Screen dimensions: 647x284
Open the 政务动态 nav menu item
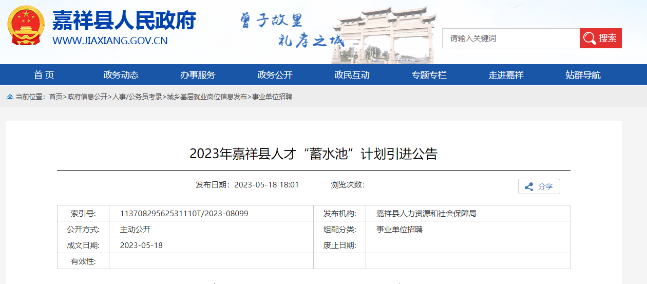pos(121,75)
